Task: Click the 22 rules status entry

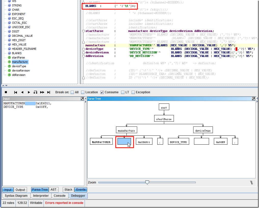Action: (x=8, y=203)
